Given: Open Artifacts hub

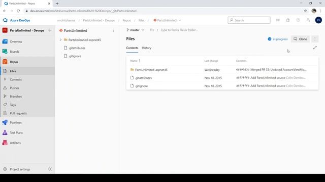Looking at the screenshot, I should [15, 143].
